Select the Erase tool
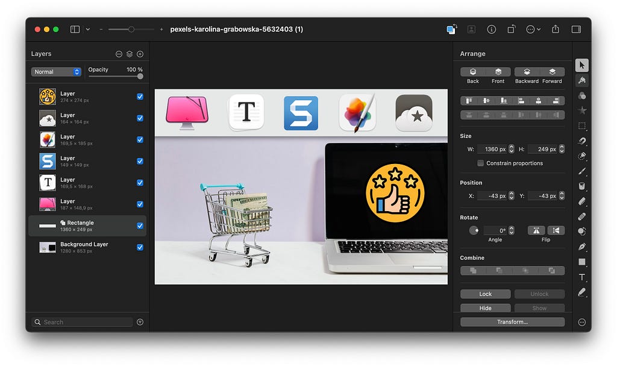The height and width of the screenshot is (366, 617). click(x=582, y=201)
